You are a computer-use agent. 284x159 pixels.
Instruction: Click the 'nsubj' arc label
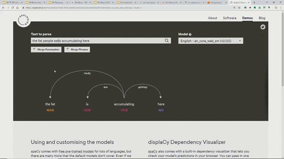(x=87, y=73)
